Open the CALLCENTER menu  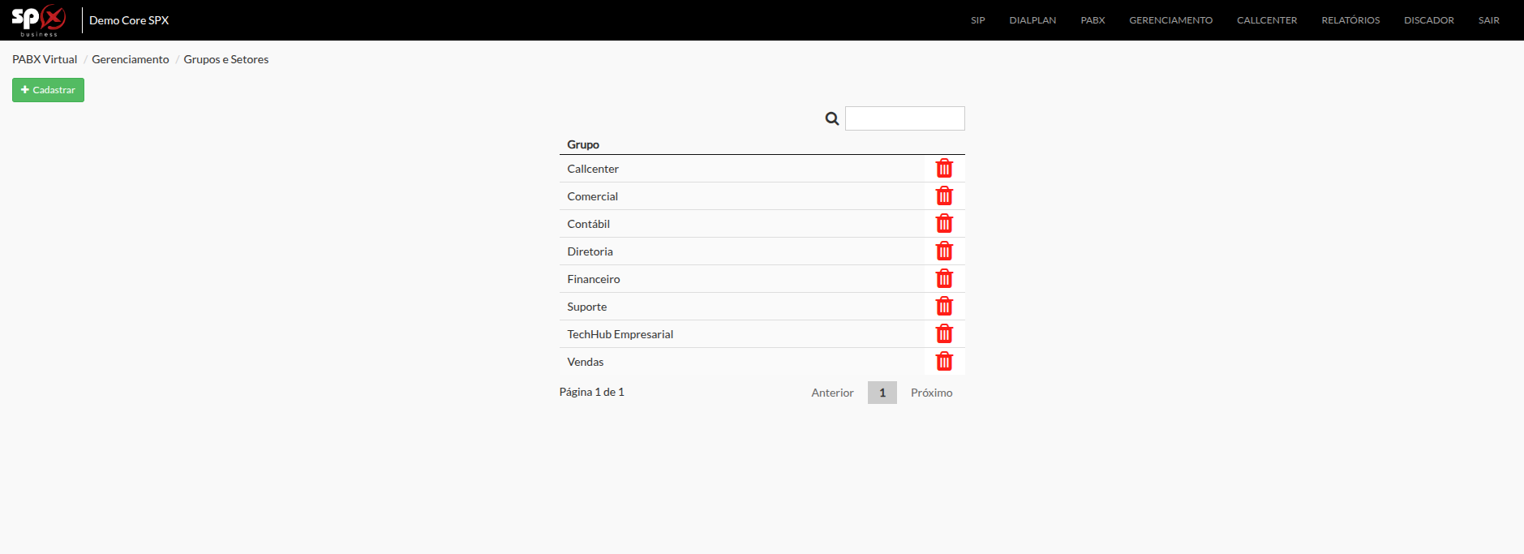pyautogui.click(x=1267, y=20)
